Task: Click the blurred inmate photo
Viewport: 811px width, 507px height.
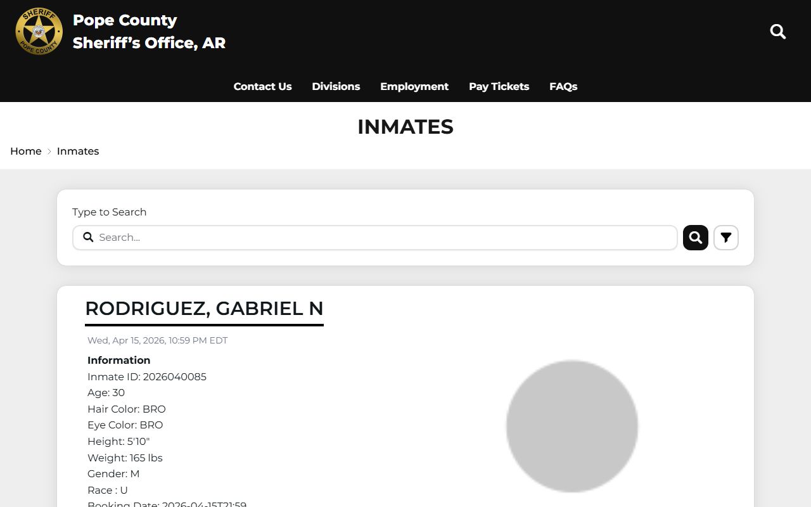Action: coord(572,426)
